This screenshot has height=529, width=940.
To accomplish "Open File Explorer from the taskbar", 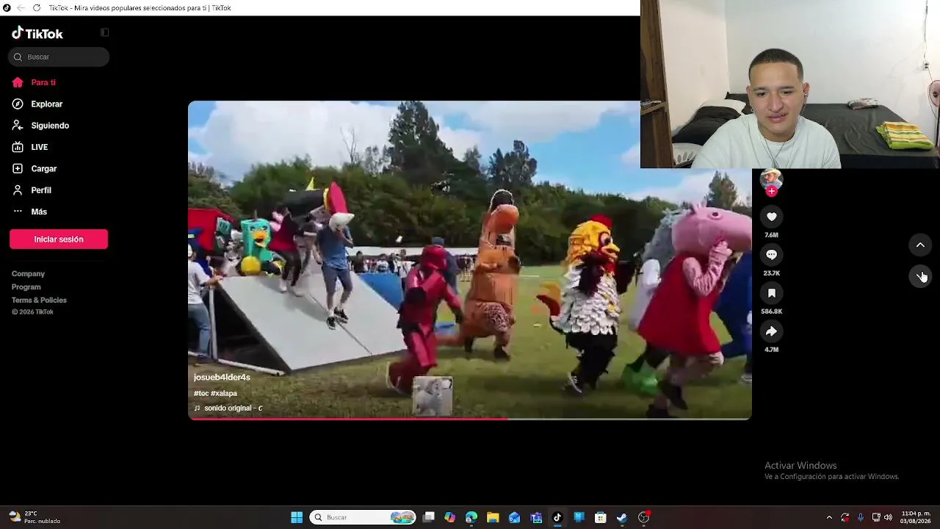I will pyautogui.click(x=493, y=517).
